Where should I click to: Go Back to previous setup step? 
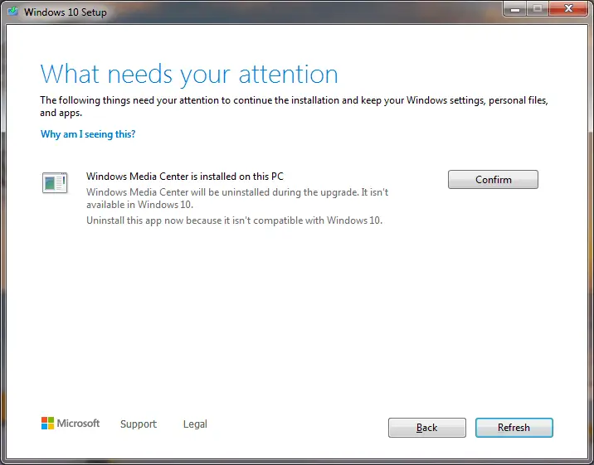tap(427, 428)
